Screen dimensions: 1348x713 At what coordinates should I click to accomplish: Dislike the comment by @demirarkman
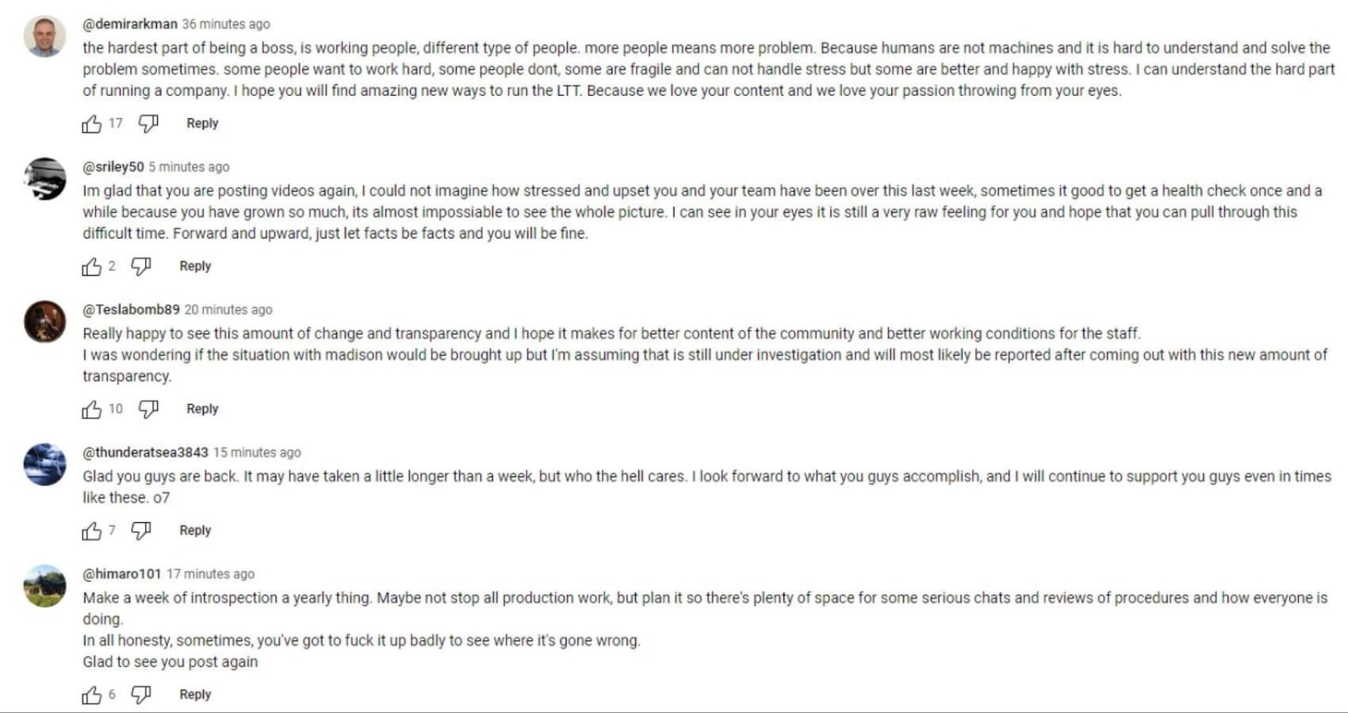click(x=149, y=123)
